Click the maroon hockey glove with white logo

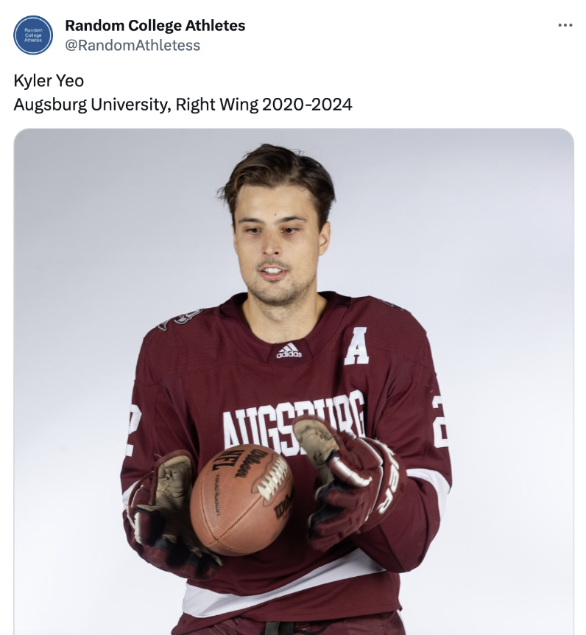[350, 482]
